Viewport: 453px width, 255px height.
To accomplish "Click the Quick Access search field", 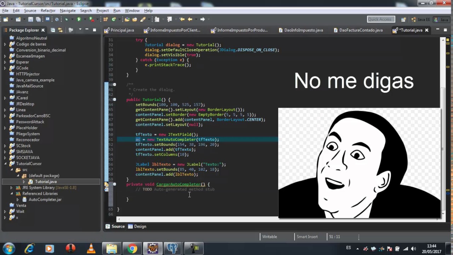I will coord(382,19).
